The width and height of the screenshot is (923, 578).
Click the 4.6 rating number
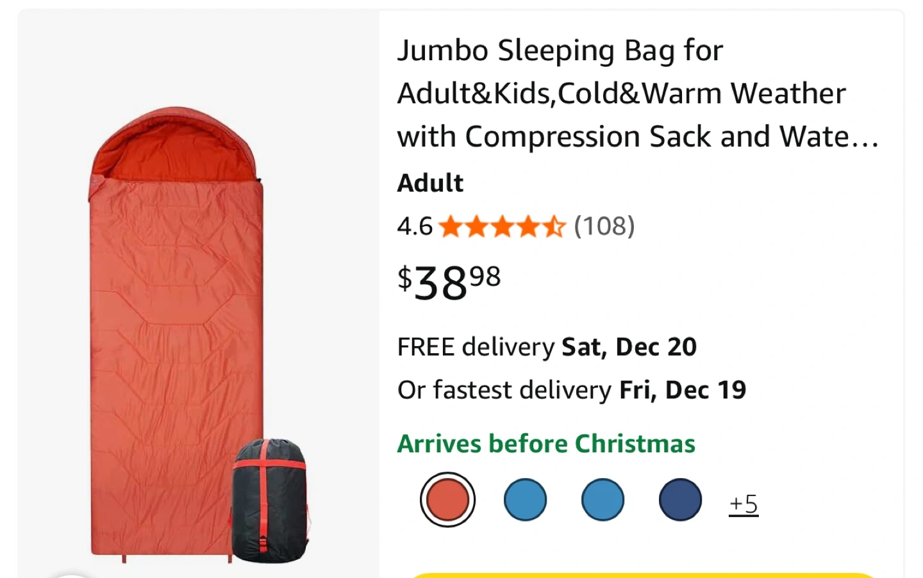(415, 226)
